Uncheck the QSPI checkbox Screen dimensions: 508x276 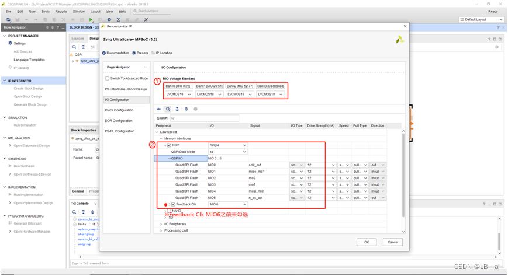[169, 145]
